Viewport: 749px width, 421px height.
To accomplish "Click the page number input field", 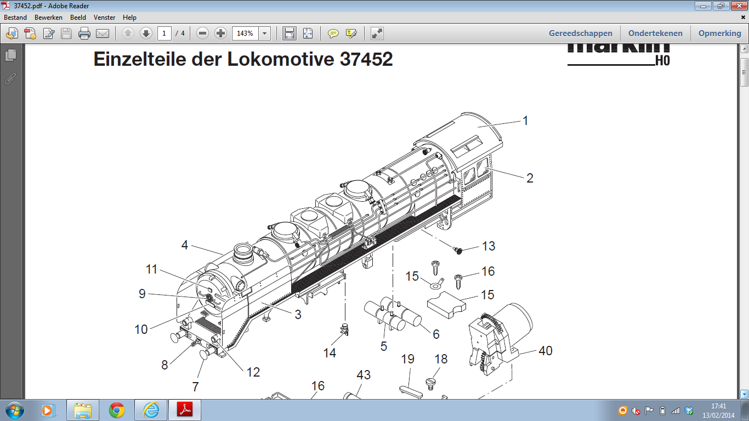I will tap(164, 33).
